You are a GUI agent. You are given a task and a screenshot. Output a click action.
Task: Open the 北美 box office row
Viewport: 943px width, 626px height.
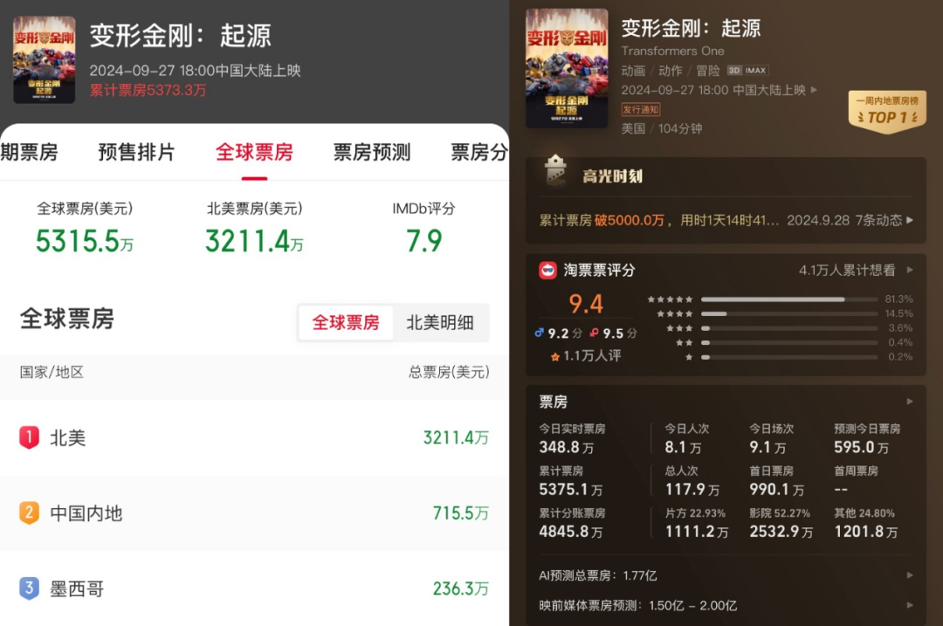[x=254, y=437]
